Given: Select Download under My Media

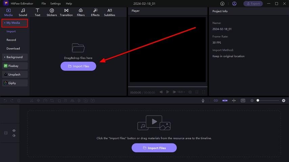Looking at the screenshot, I should pyautogui.click(x=13, y=48).
